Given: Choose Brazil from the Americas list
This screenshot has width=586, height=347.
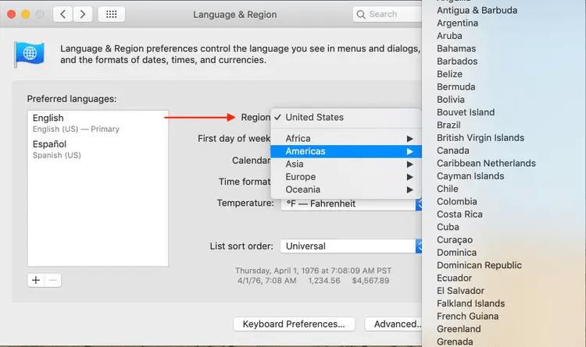Looking at the screenshot, I should (448, 125).
